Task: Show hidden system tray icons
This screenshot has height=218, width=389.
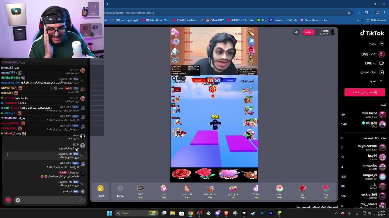Action: point(336,213)
